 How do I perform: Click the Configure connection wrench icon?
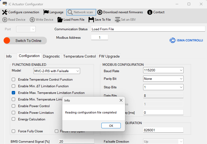pyautogui.click(x=5, y=12)
